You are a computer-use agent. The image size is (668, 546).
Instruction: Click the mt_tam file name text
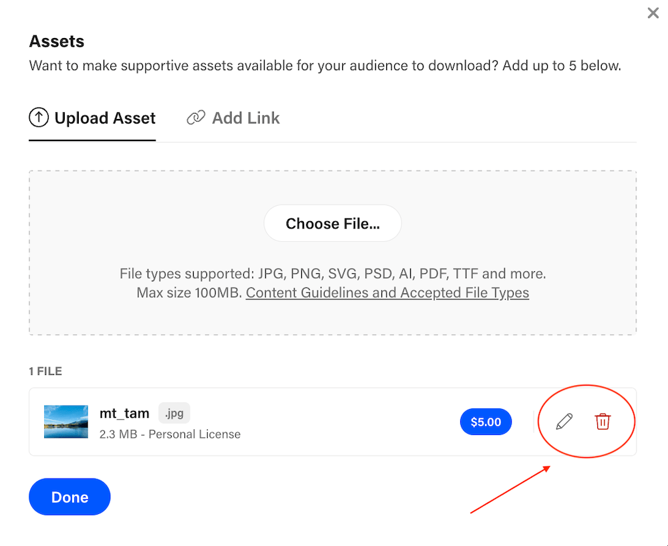124,413
